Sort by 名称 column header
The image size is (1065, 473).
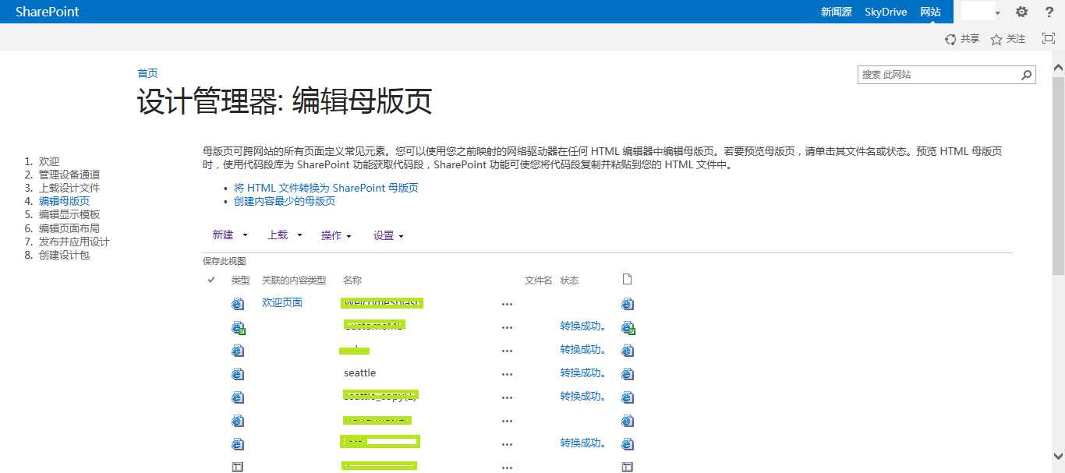click(352, 280)
